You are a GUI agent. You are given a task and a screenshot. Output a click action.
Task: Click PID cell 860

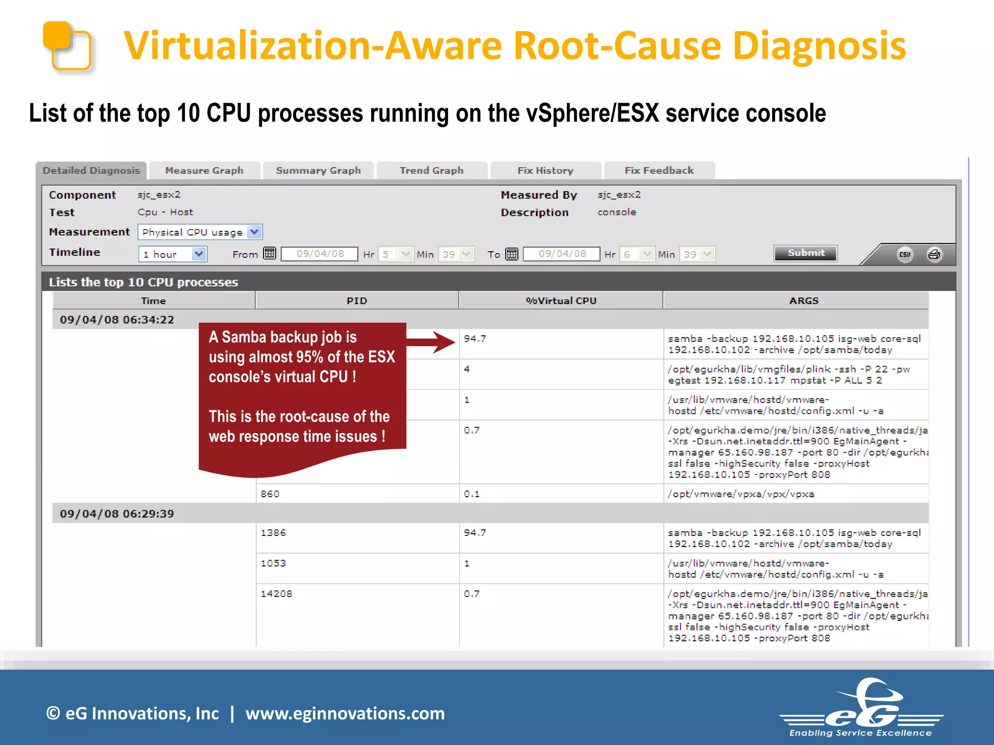click(358, 494)
